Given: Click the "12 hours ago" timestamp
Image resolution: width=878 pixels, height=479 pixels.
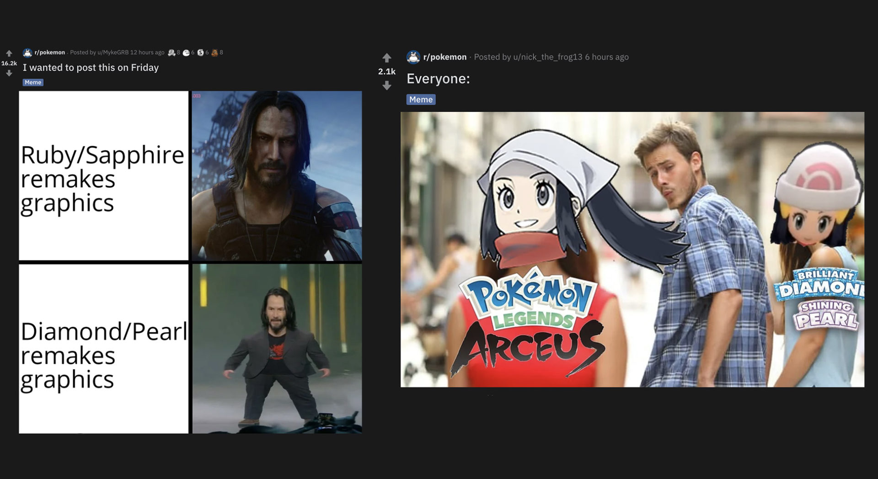Looking at the screenshot, I should tap(147, 53).
